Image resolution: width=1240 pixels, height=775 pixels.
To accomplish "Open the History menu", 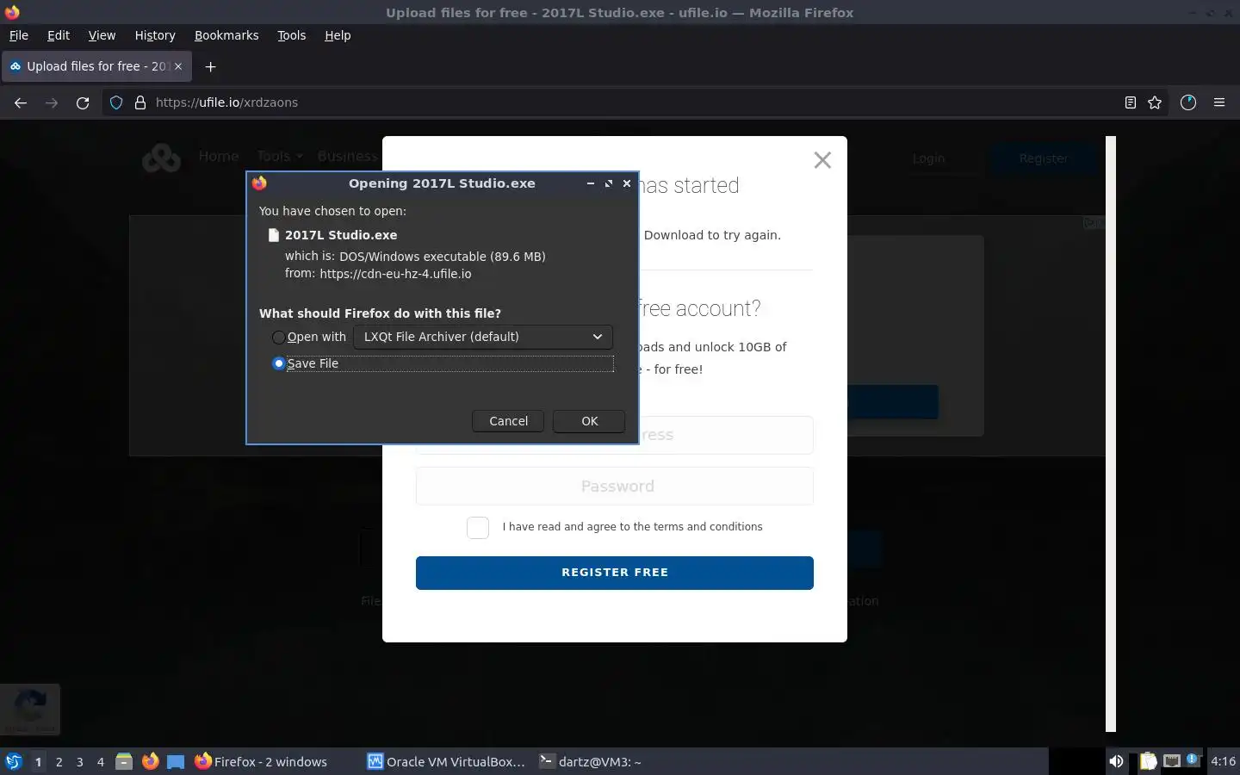I will (155, 35).
